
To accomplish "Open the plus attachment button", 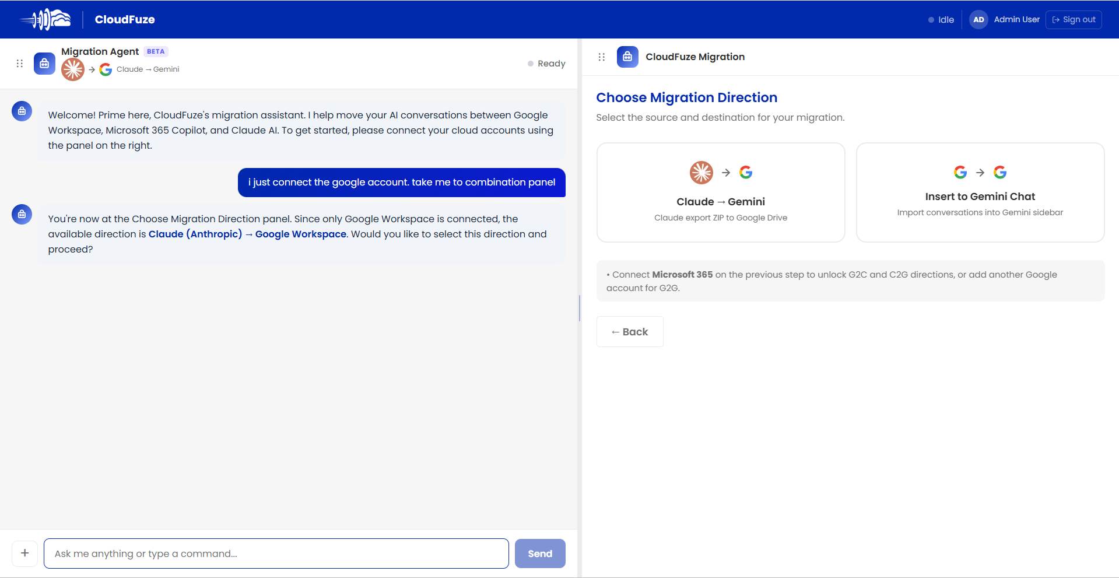I will (25, 553).
